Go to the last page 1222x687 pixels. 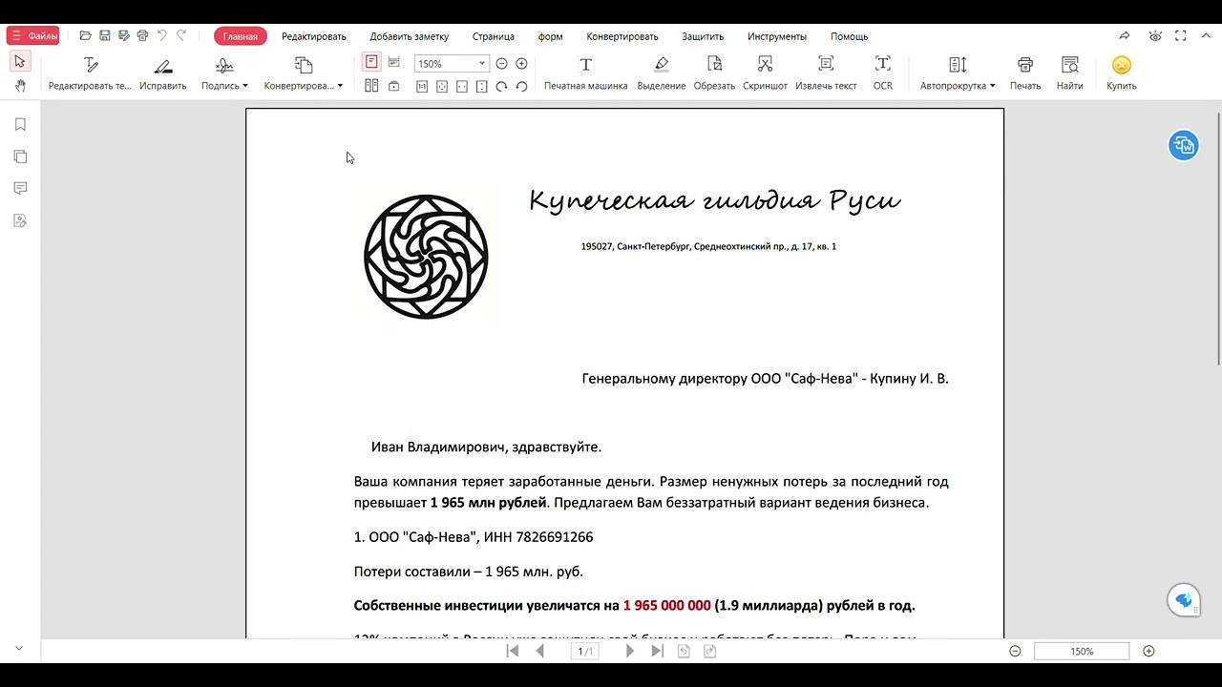[x=657, y=651]
